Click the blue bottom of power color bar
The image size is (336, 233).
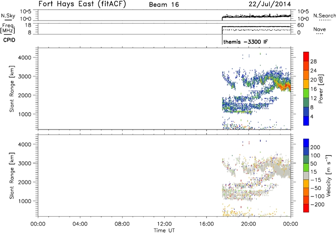click(306, 121)
